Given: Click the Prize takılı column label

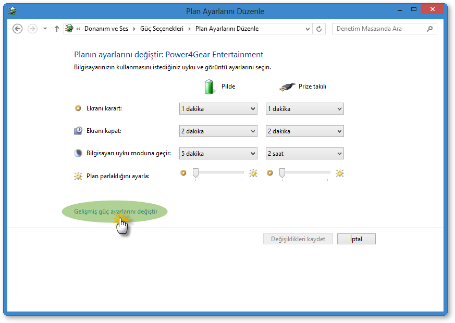Looking at the screenshot, I should pos(312,86).
